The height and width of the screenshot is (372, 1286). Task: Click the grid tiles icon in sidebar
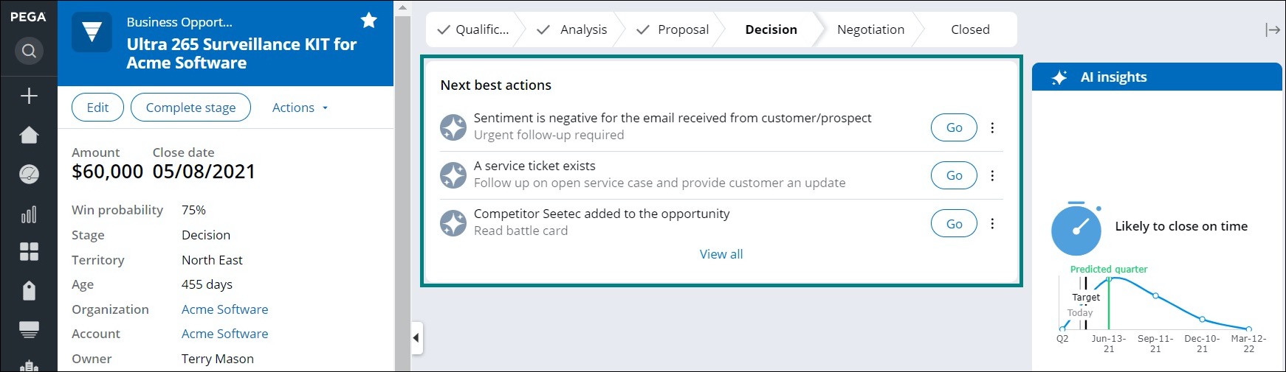(29, 252)
